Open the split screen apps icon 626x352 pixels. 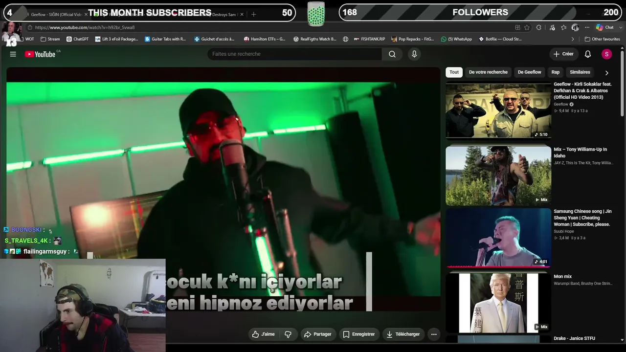[517, 27]
